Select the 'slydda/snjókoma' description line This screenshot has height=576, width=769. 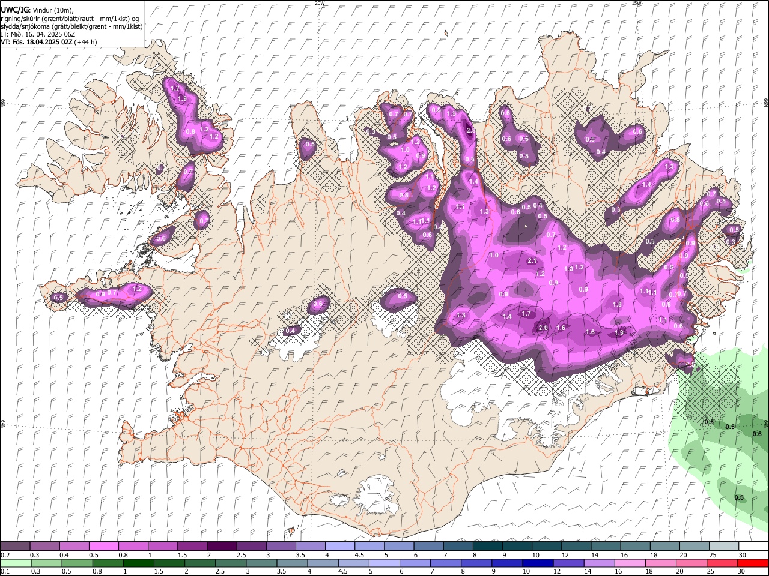click(x=71, y=26)
